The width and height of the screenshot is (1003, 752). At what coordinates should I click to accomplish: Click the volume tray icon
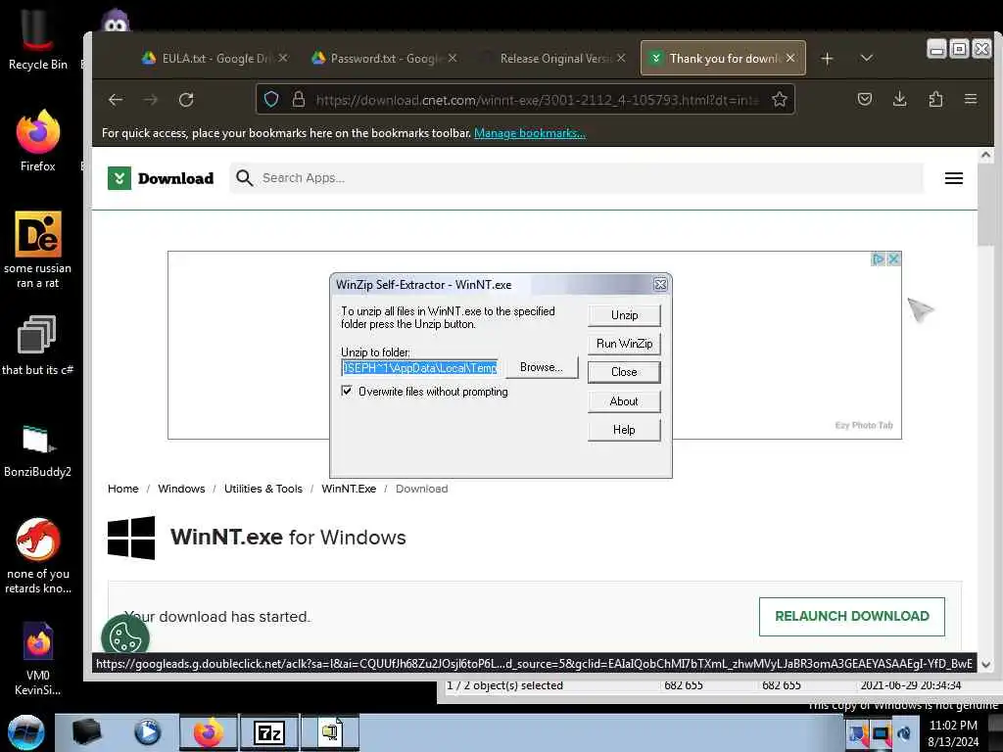tap(904, 733)
